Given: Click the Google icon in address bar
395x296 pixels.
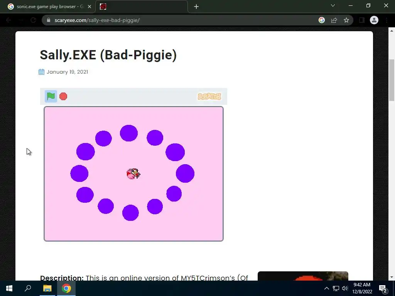Looking at the screenshot, I should (322, 20).
